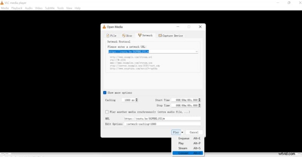Viewport: 302px width, 157px height.
Task: Open the Playback menu
Action: 17,8
